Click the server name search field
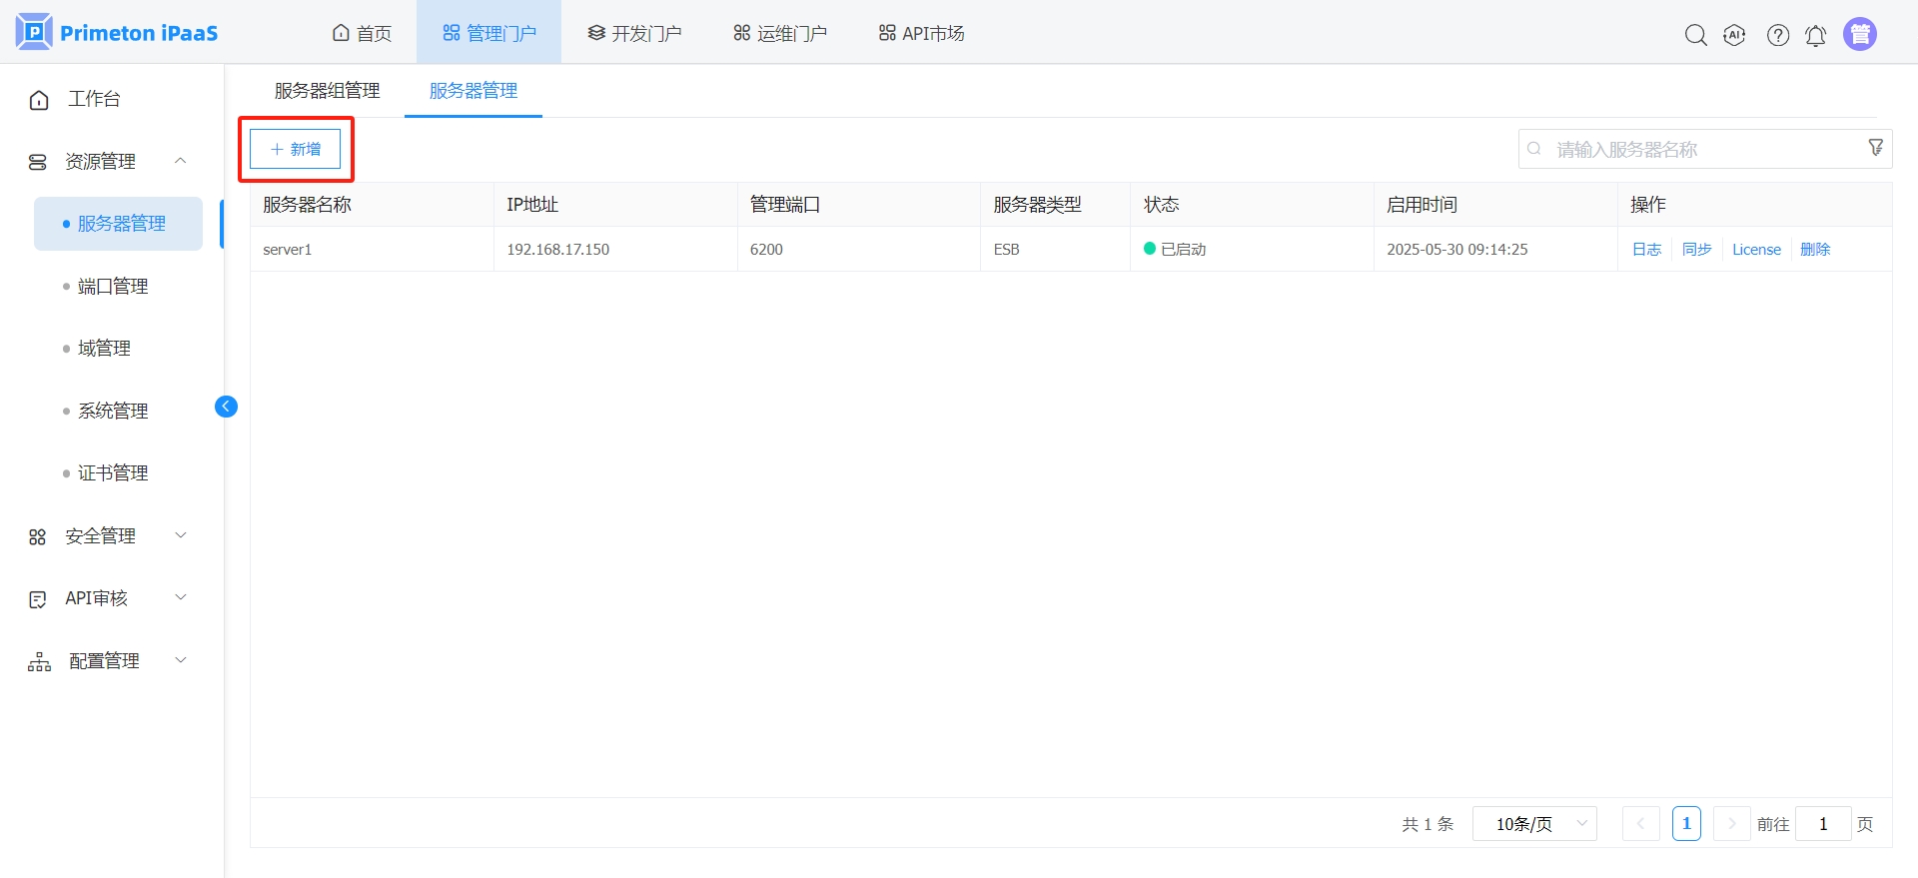1918x878 pixels. click(1698, 149)
